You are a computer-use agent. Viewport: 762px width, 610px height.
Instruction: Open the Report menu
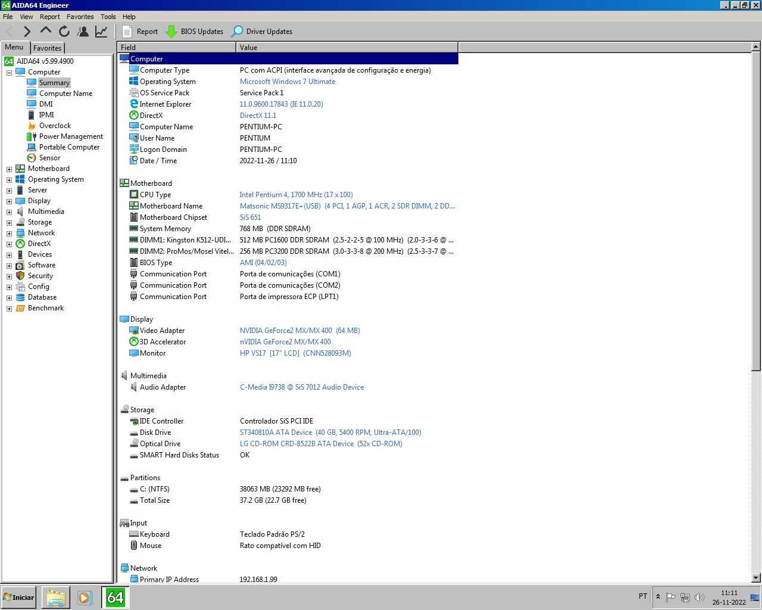[x=50, y=17]
